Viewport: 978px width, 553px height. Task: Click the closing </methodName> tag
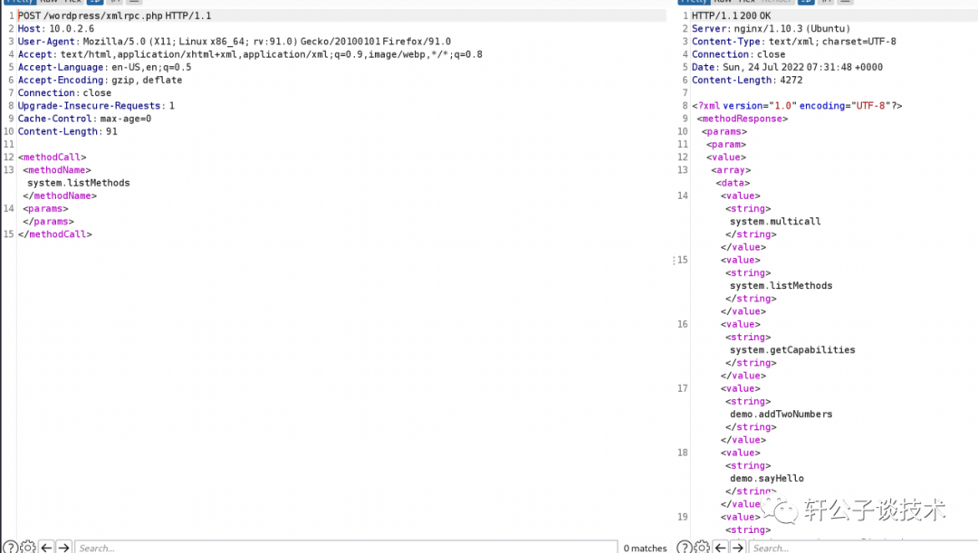click(60, 195)
